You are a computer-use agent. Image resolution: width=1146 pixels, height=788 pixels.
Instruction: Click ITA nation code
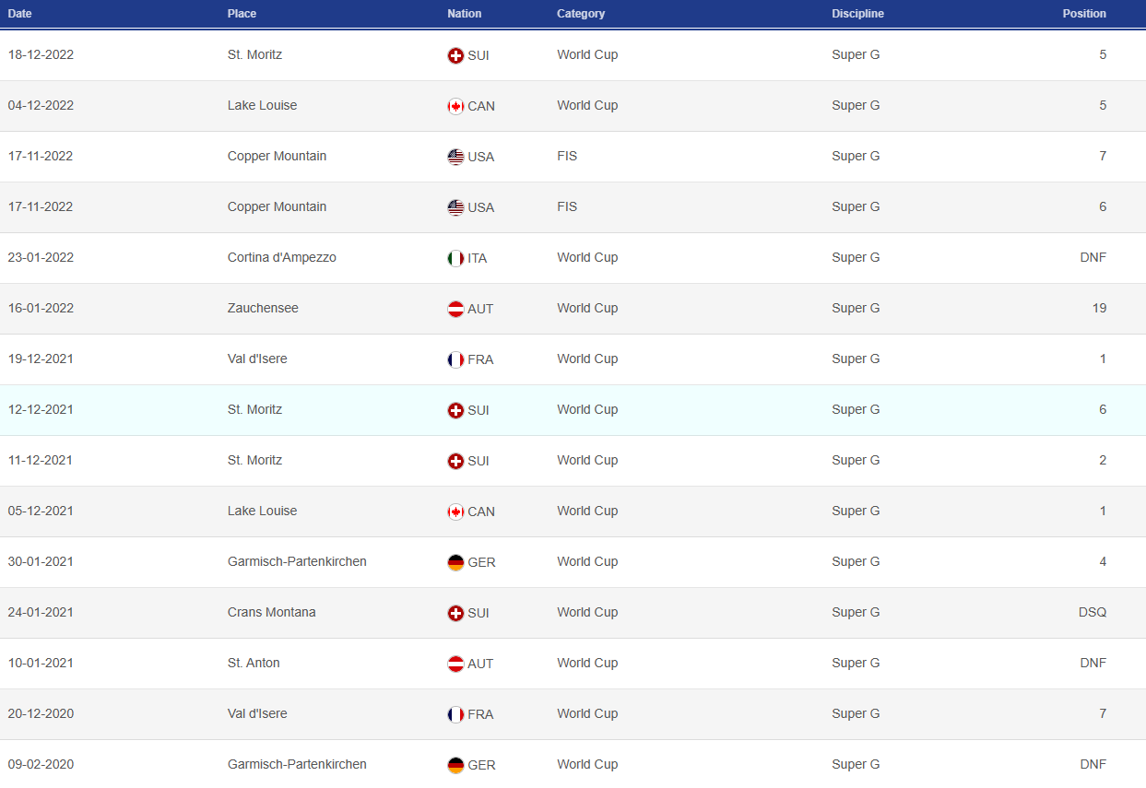(478, 258)
